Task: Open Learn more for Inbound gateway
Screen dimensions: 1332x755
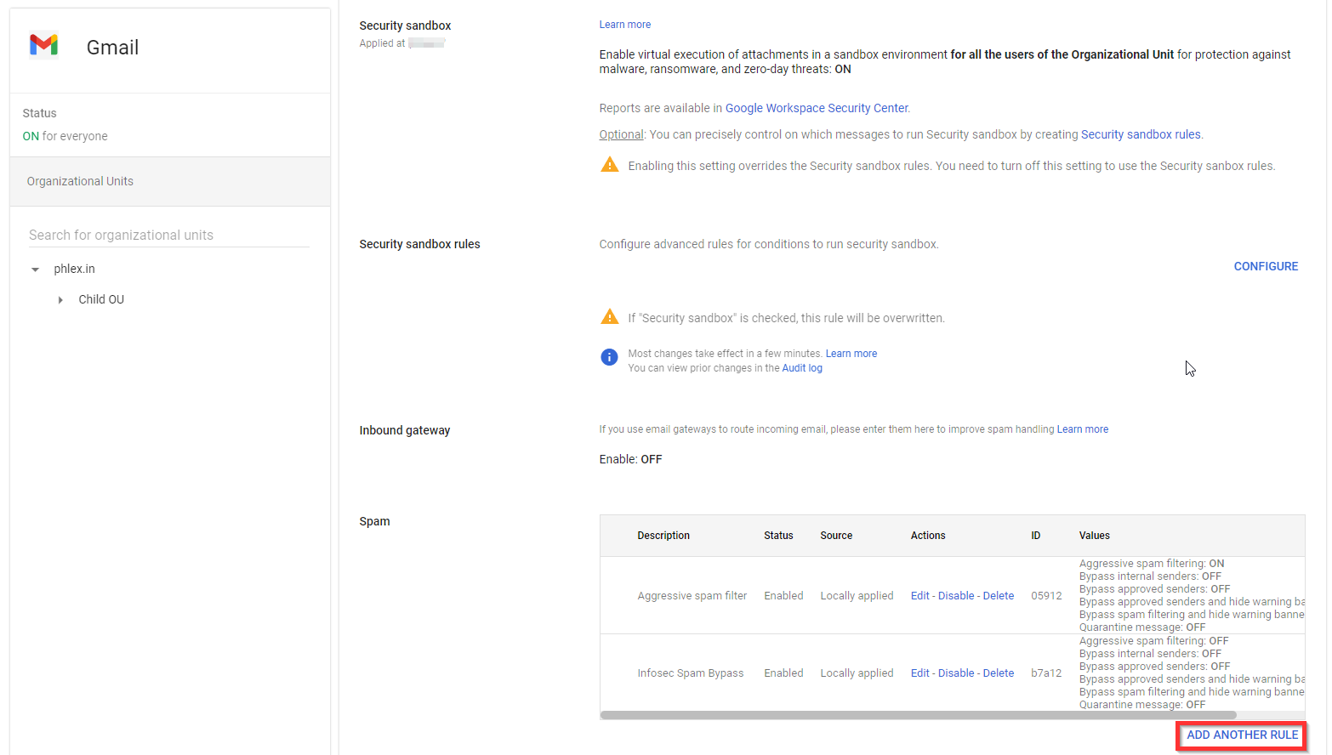Action: click(x=1082, y=429)
